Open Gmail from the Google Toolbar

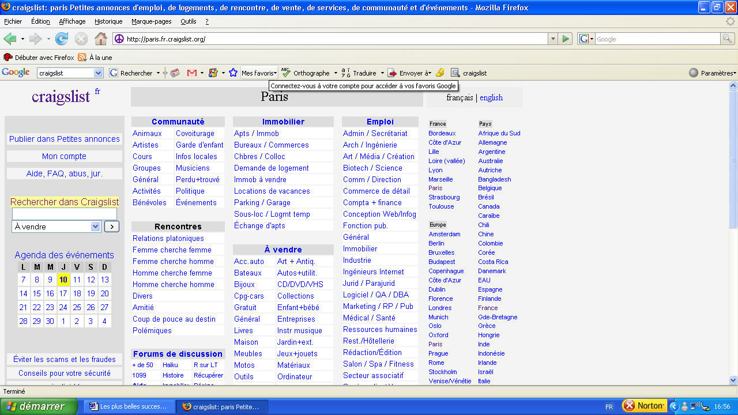[x=192, y=73]
